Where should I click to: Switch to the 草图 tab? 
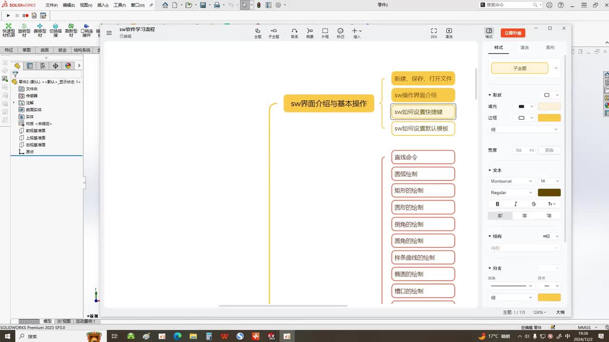point(26,50)
